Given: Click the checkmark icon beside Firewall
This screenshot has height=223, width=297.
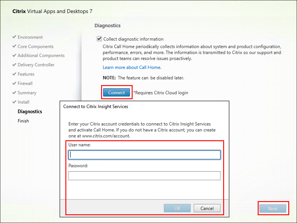Looking at the screenshot, I should 14,83.
